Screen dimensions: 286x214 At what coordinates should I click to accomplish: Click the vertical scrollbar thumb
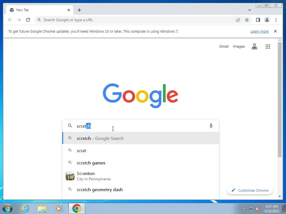280,100
